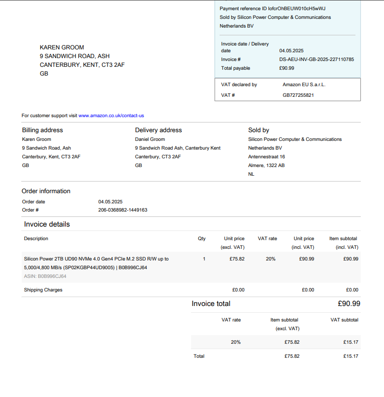Screen dimensions: 384x397
Task: Click the VAT number GB727255821
Action: [x=298, y=95]
